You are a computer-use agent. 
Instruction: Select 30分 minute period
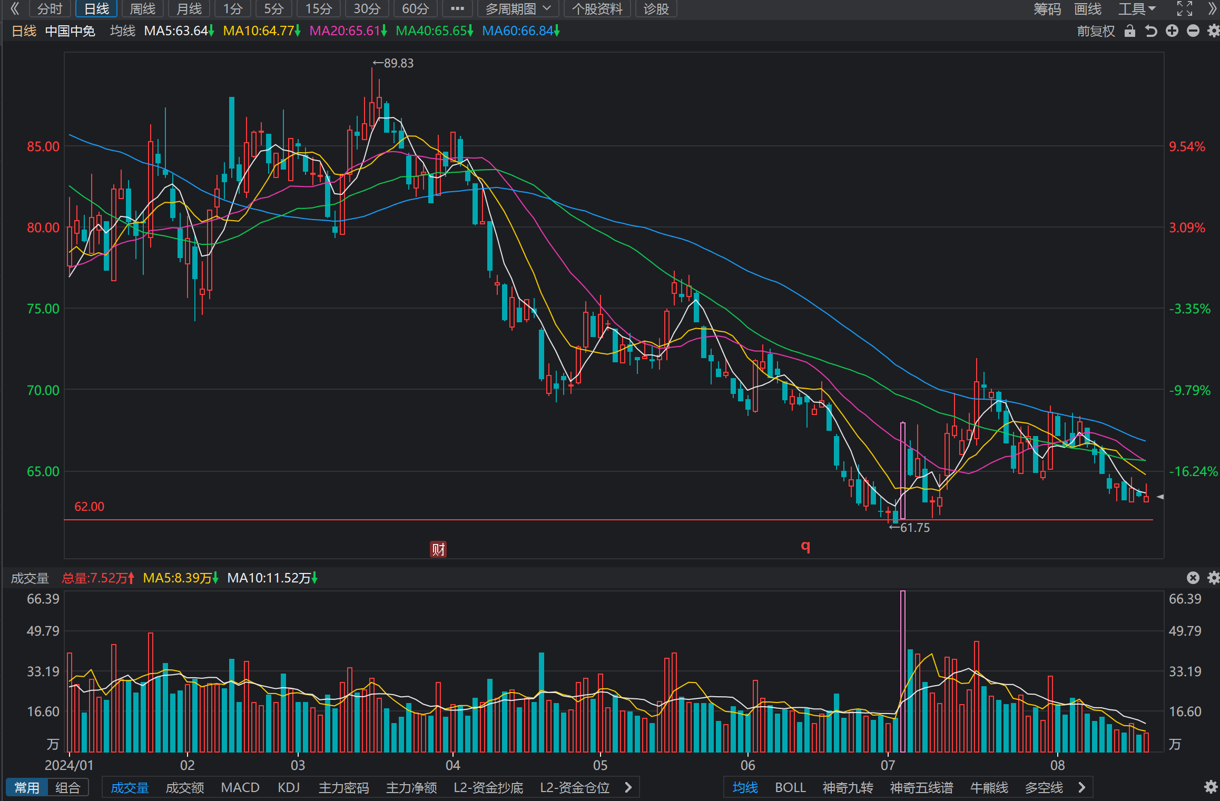(367, 8)
